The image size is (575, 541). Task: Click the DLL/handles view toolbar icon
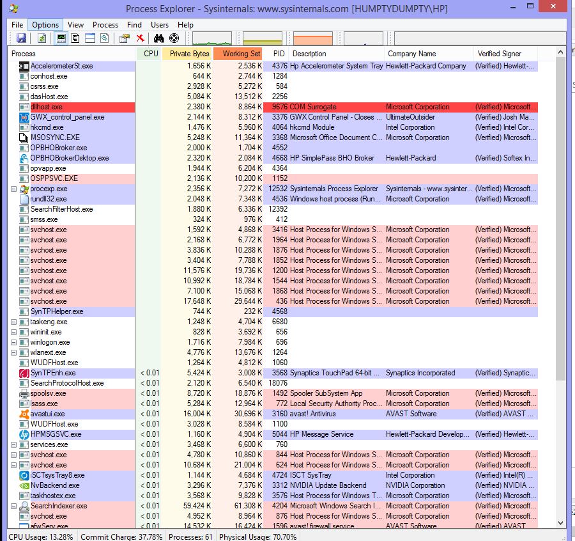click(x=105, y=38)
